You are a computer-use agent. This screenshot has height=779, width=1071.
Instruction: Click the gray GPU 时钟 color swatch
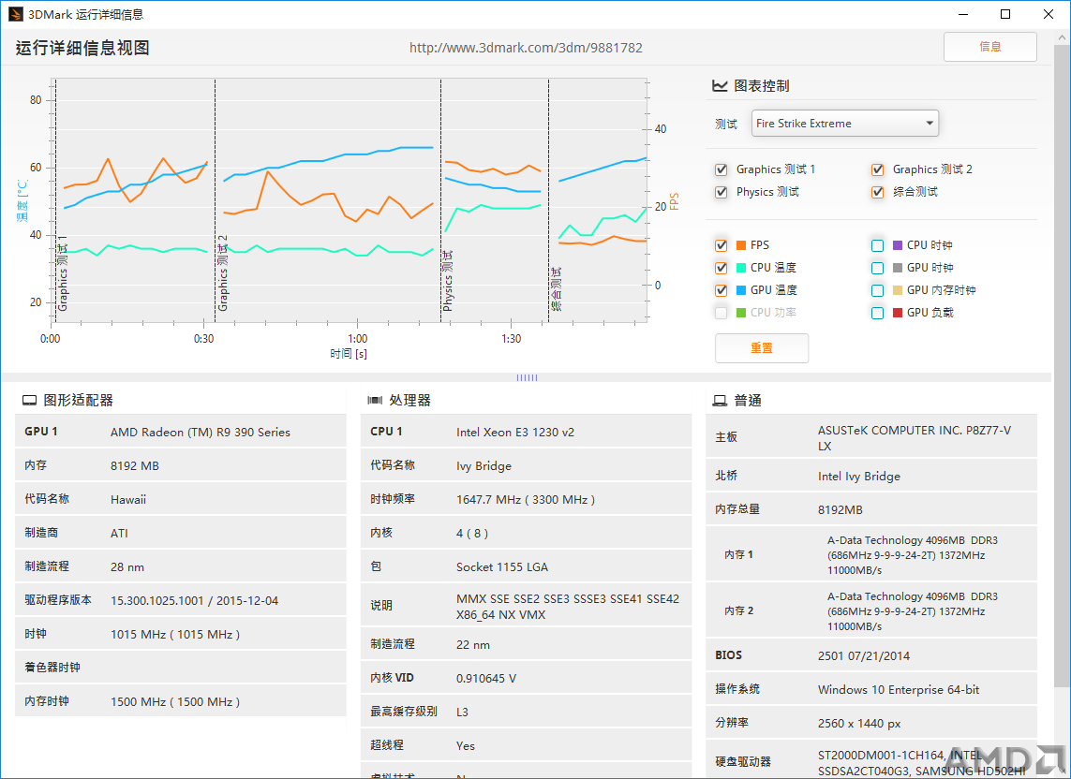pyautogui.click(x=898, y=268)
